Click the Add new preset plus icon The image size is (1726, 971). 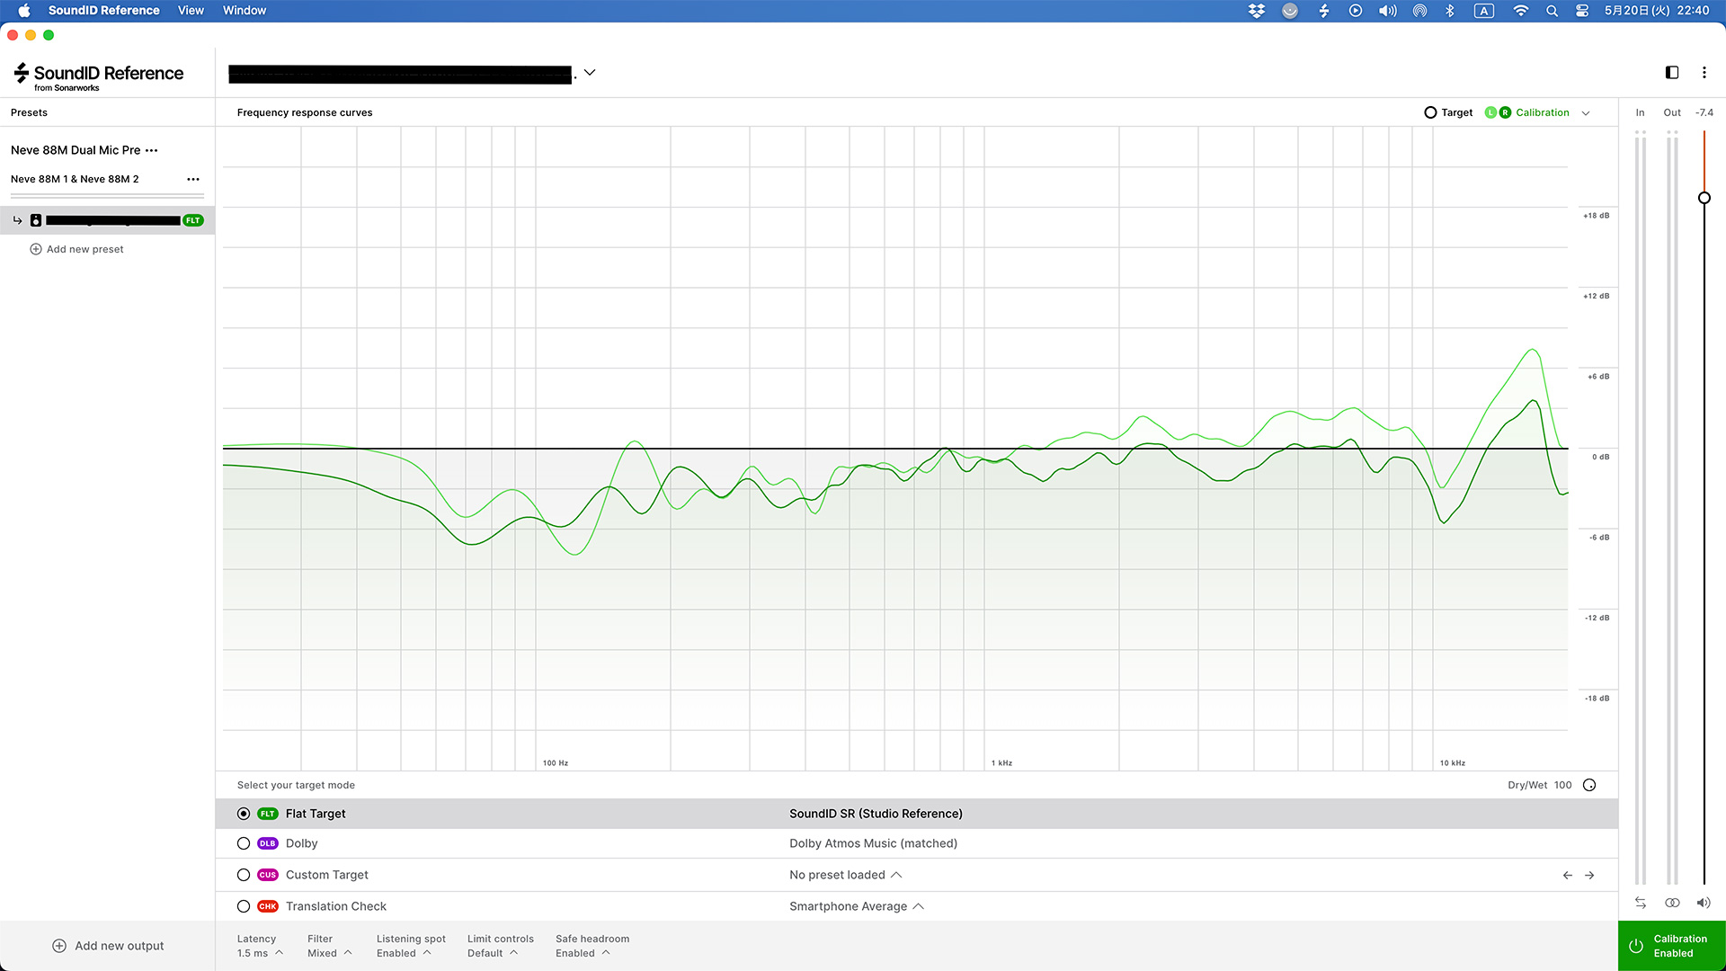click(36, 249)
